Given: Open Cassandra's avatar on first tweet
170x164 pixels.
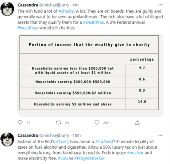Looking at the screenshot, I should [x=7, y=9].
